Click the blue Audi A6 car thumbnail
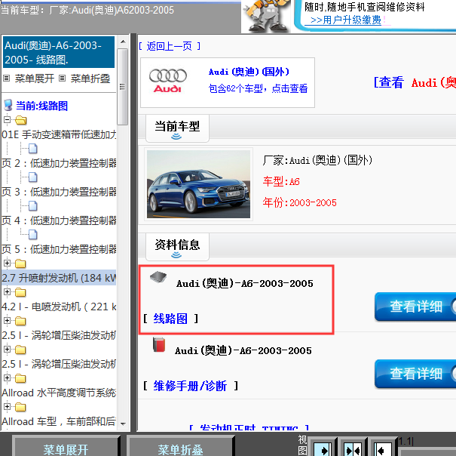456x456 pixels. point(198,184)
